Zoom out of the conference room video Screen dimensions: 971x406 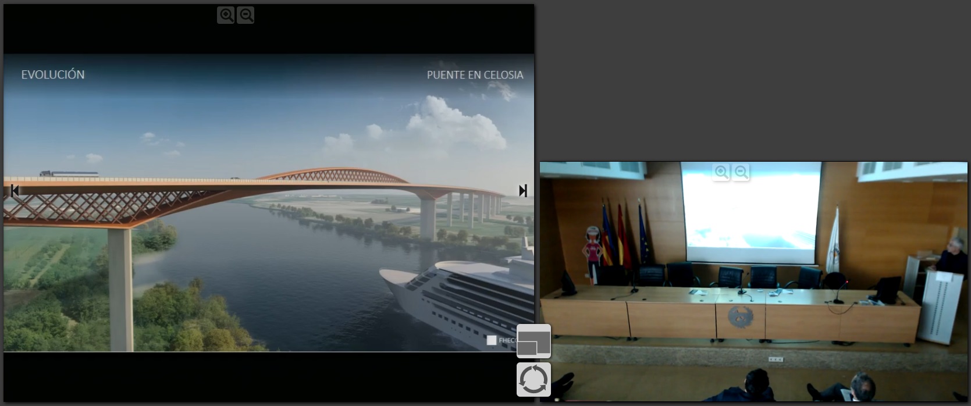[741, 172]
